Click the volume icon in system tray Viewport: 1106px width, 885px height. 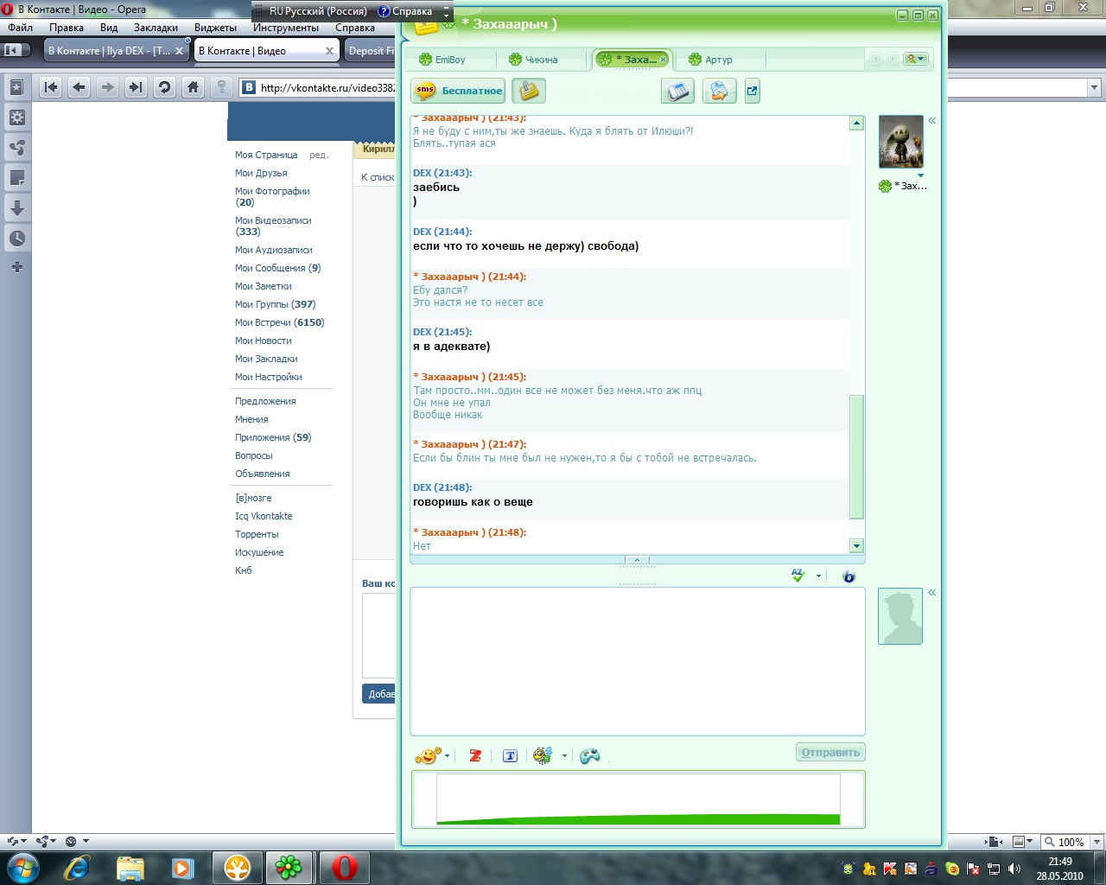point(1014,869)
